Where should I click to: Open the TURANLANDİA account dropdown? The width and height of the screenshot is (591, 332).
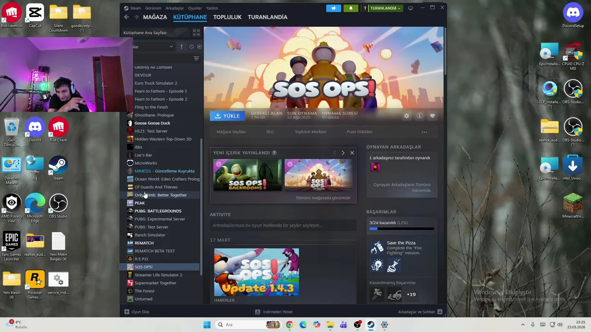(x=385, y=8)
